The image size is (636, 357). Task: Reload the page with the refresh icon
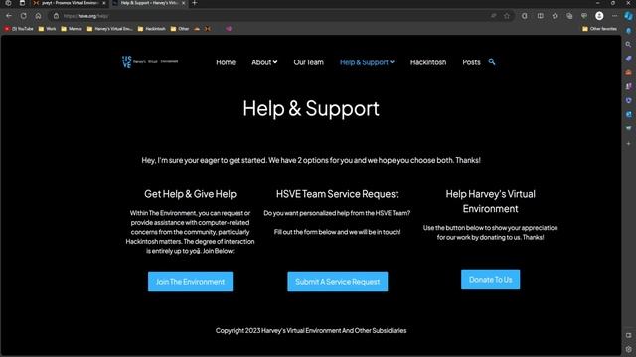pos(24,16)
